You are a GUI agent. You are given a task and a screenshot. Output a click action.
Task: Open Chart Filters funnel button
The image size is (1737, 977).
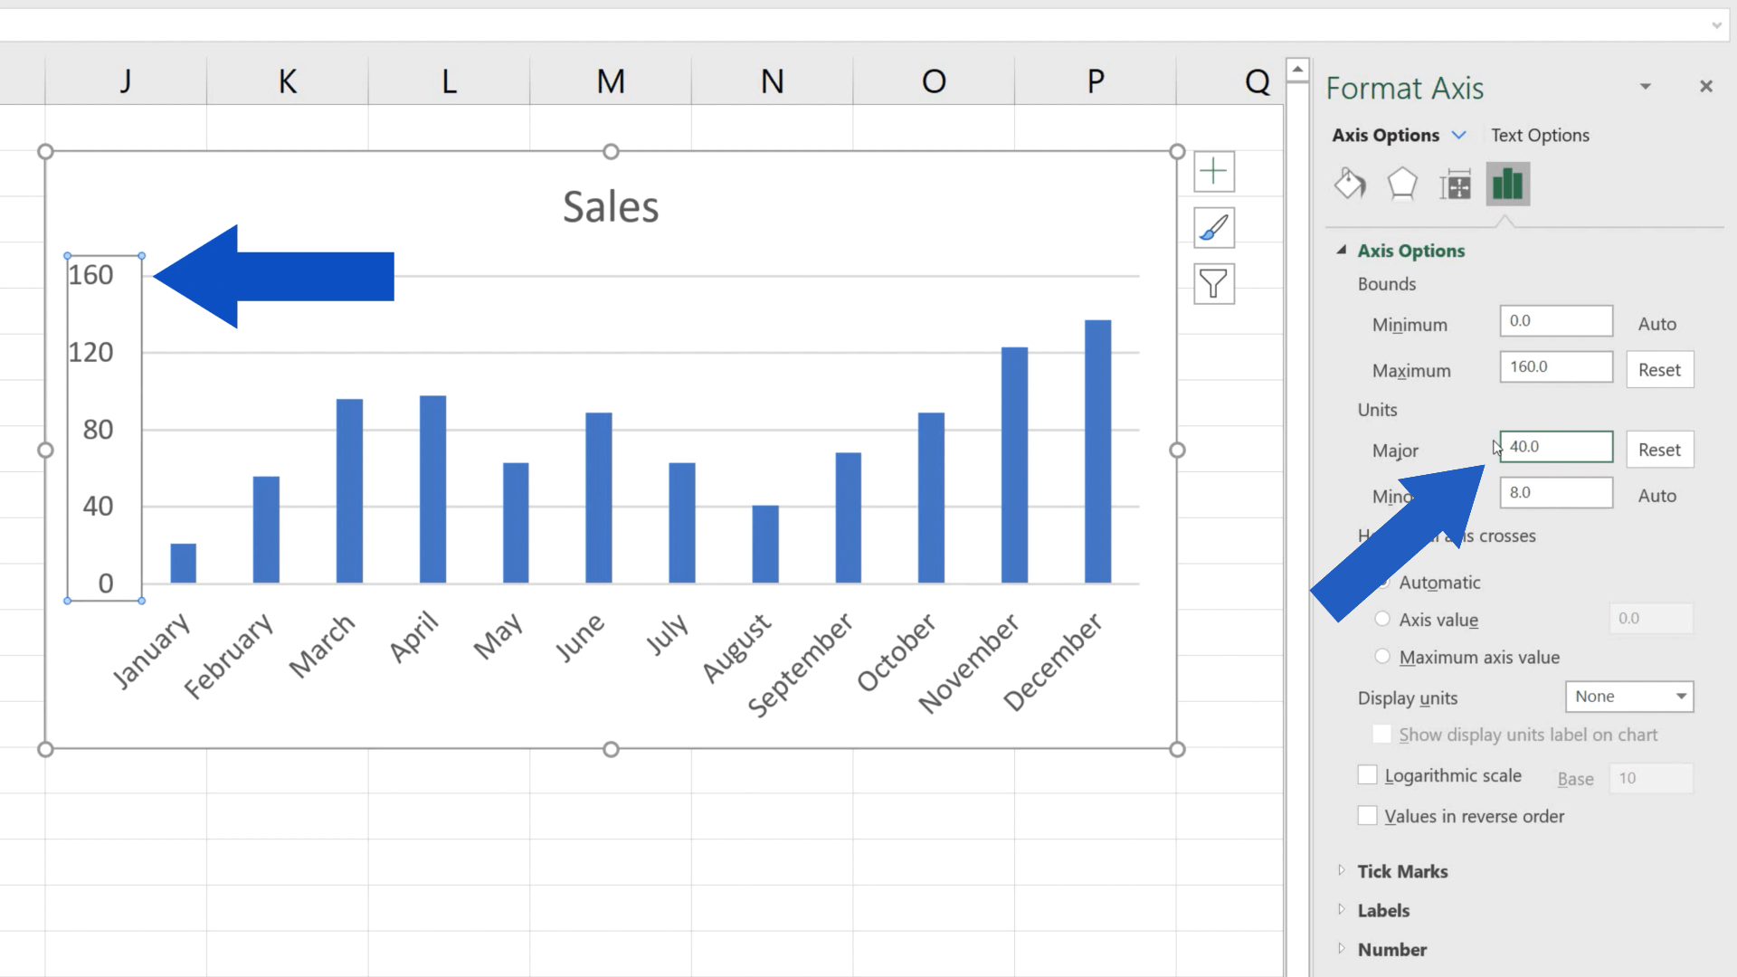pyautogui.click(x=1213, y=284)
